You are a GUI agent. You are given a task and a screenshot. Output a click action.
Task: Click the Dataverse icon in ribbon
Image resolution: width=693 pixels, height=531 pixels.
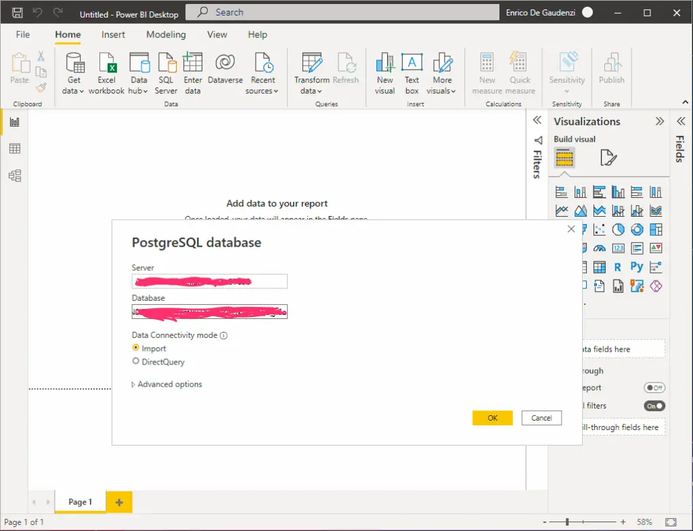[x=225, y=64]
